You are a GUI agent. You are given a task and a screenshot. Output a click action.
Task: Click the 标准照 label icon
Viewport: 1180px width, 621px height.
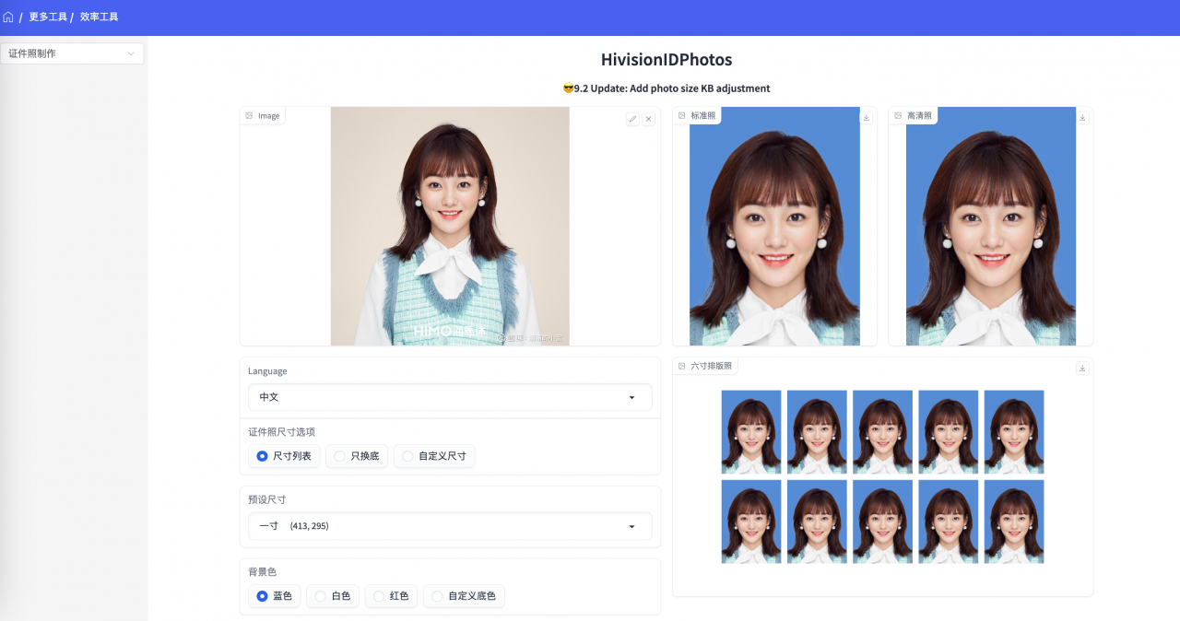(682, 116)
